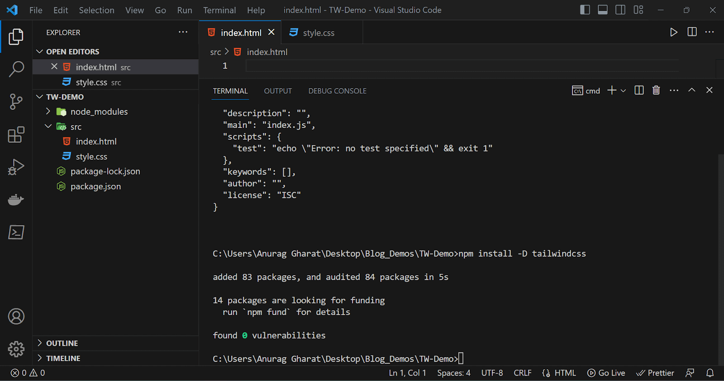Open the Manage gear icon
The image size is (724, 381).
tap(16, 349)
